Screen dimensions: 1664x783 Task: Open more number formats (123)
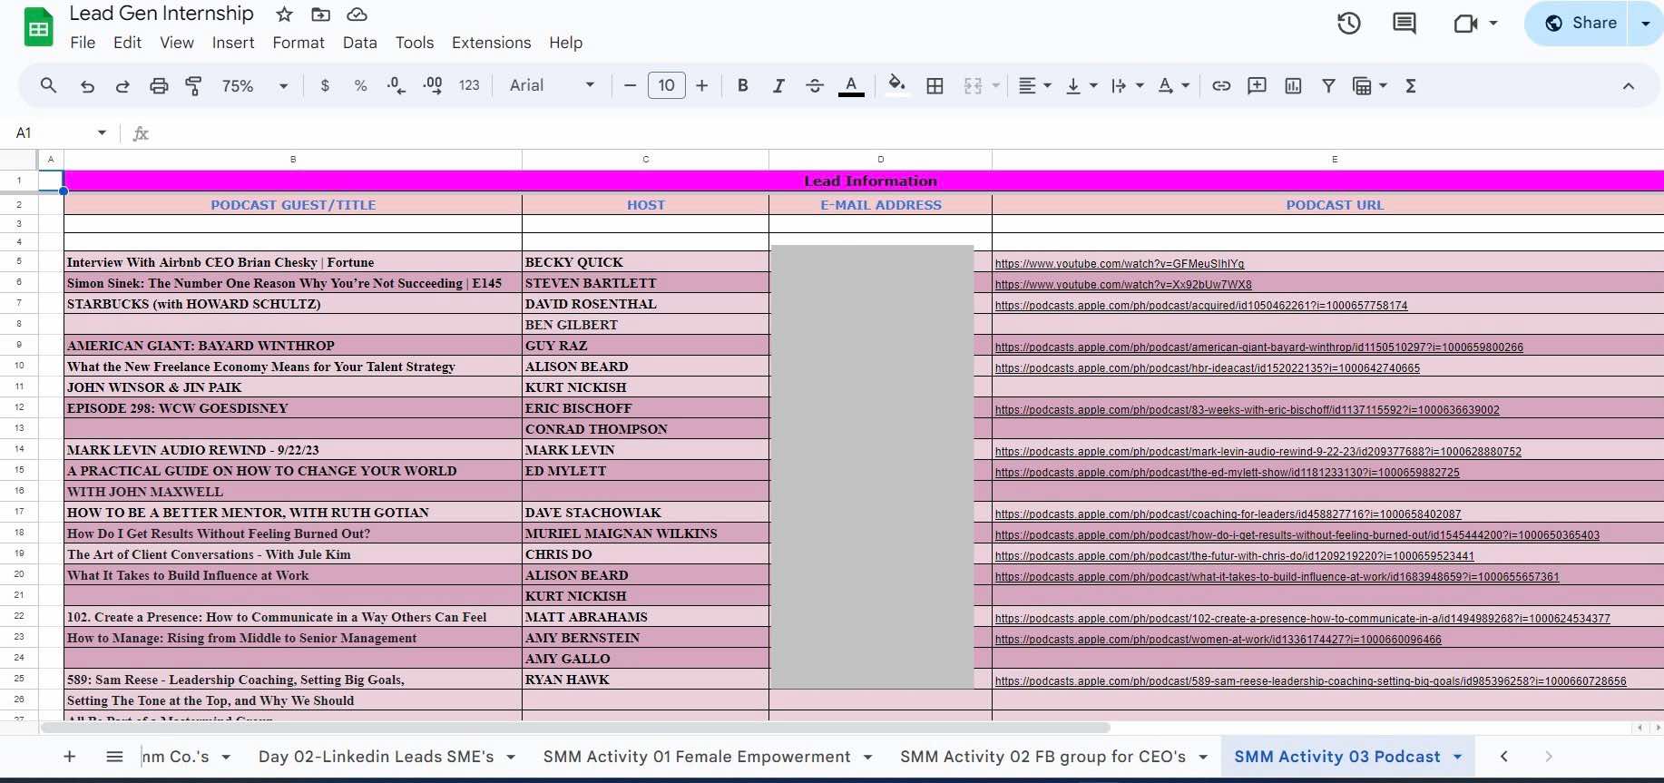pos(469,86)
